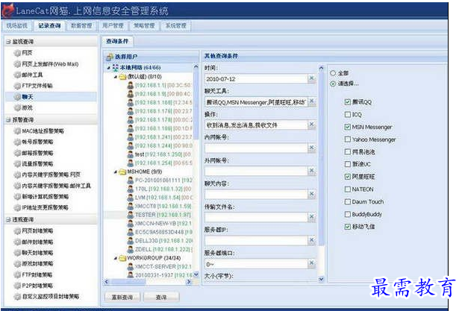Click the 内网帐号 input field
Screen dimensions: 462x311
click(x=256, y=147)
